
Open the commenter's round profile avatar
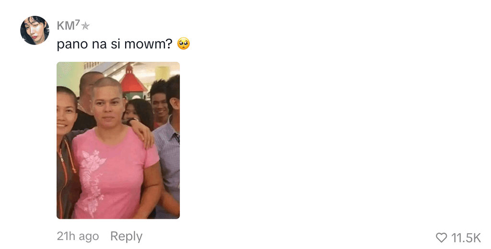[x=35, y=30]
